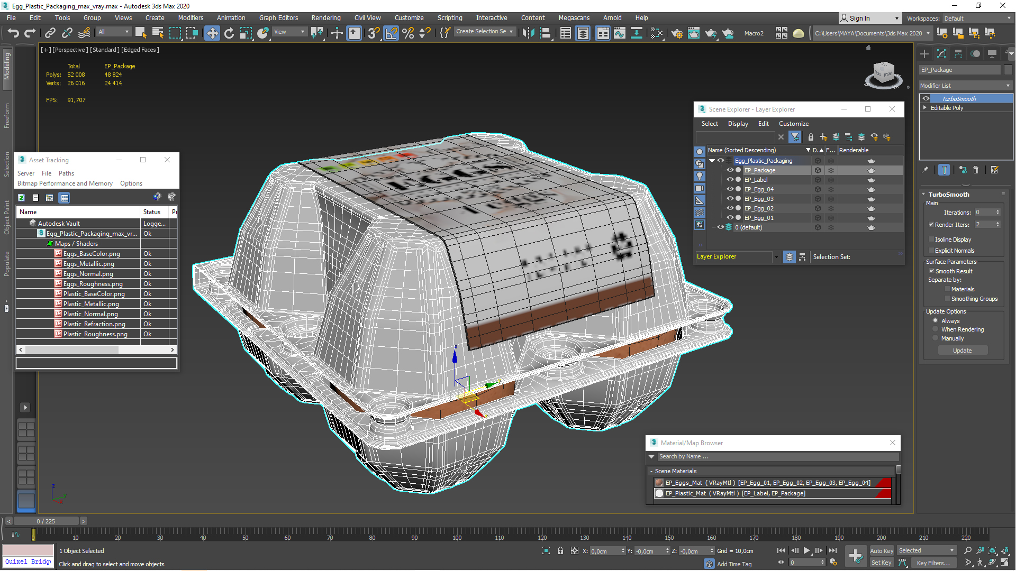Click the Auto Key button
The image size is (1016, 571).
pos(881,551)
